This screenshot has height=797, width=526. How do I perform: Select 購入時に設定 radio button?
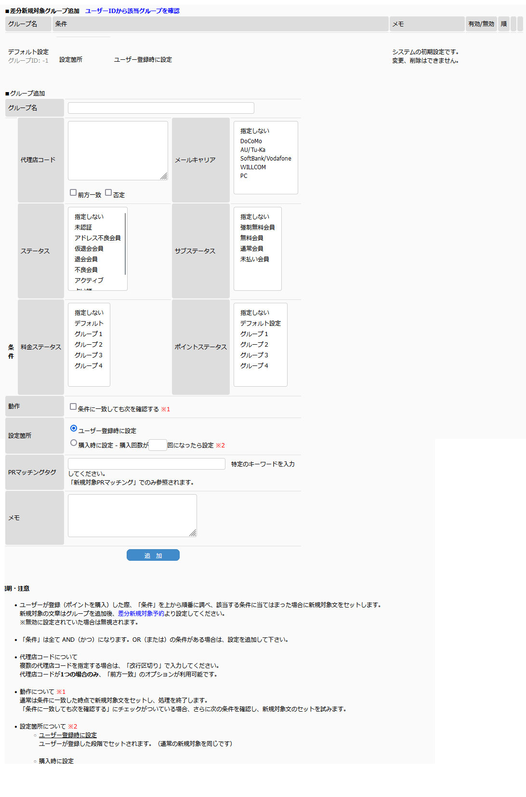pos(74,443)
